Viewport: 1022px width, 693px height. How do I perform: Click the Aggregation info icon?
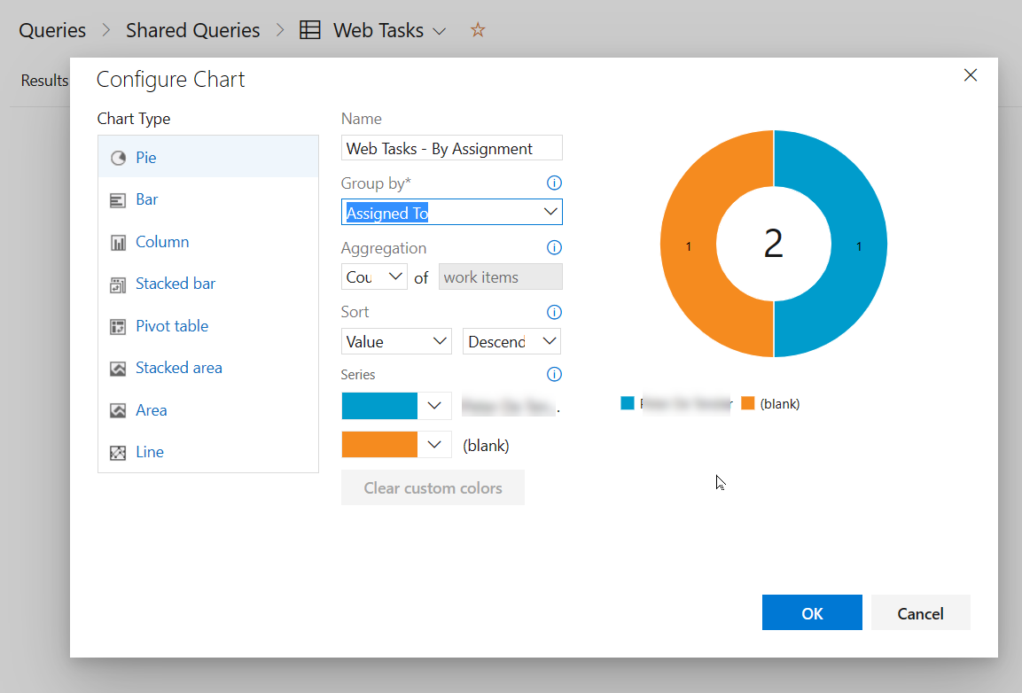(554, 248)
